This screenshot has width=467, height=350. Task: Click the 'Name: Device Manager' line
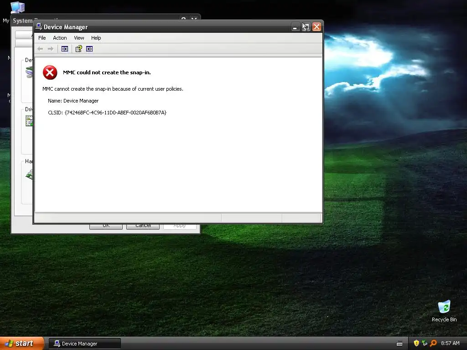point(73,101)
